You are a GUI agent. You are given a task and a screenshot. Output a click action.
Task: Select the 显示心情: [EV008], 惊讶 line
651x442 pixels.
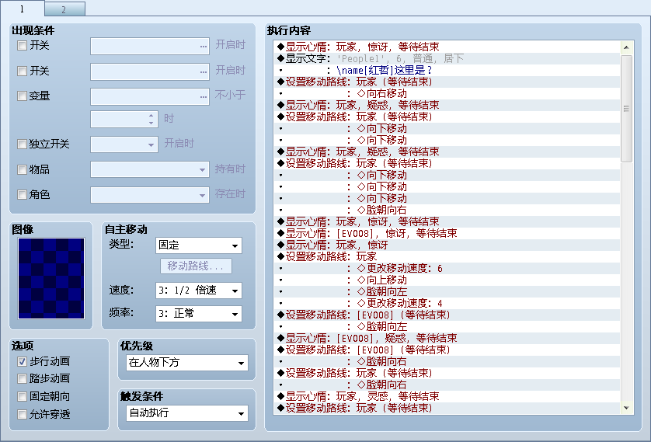tap(447, 233)
